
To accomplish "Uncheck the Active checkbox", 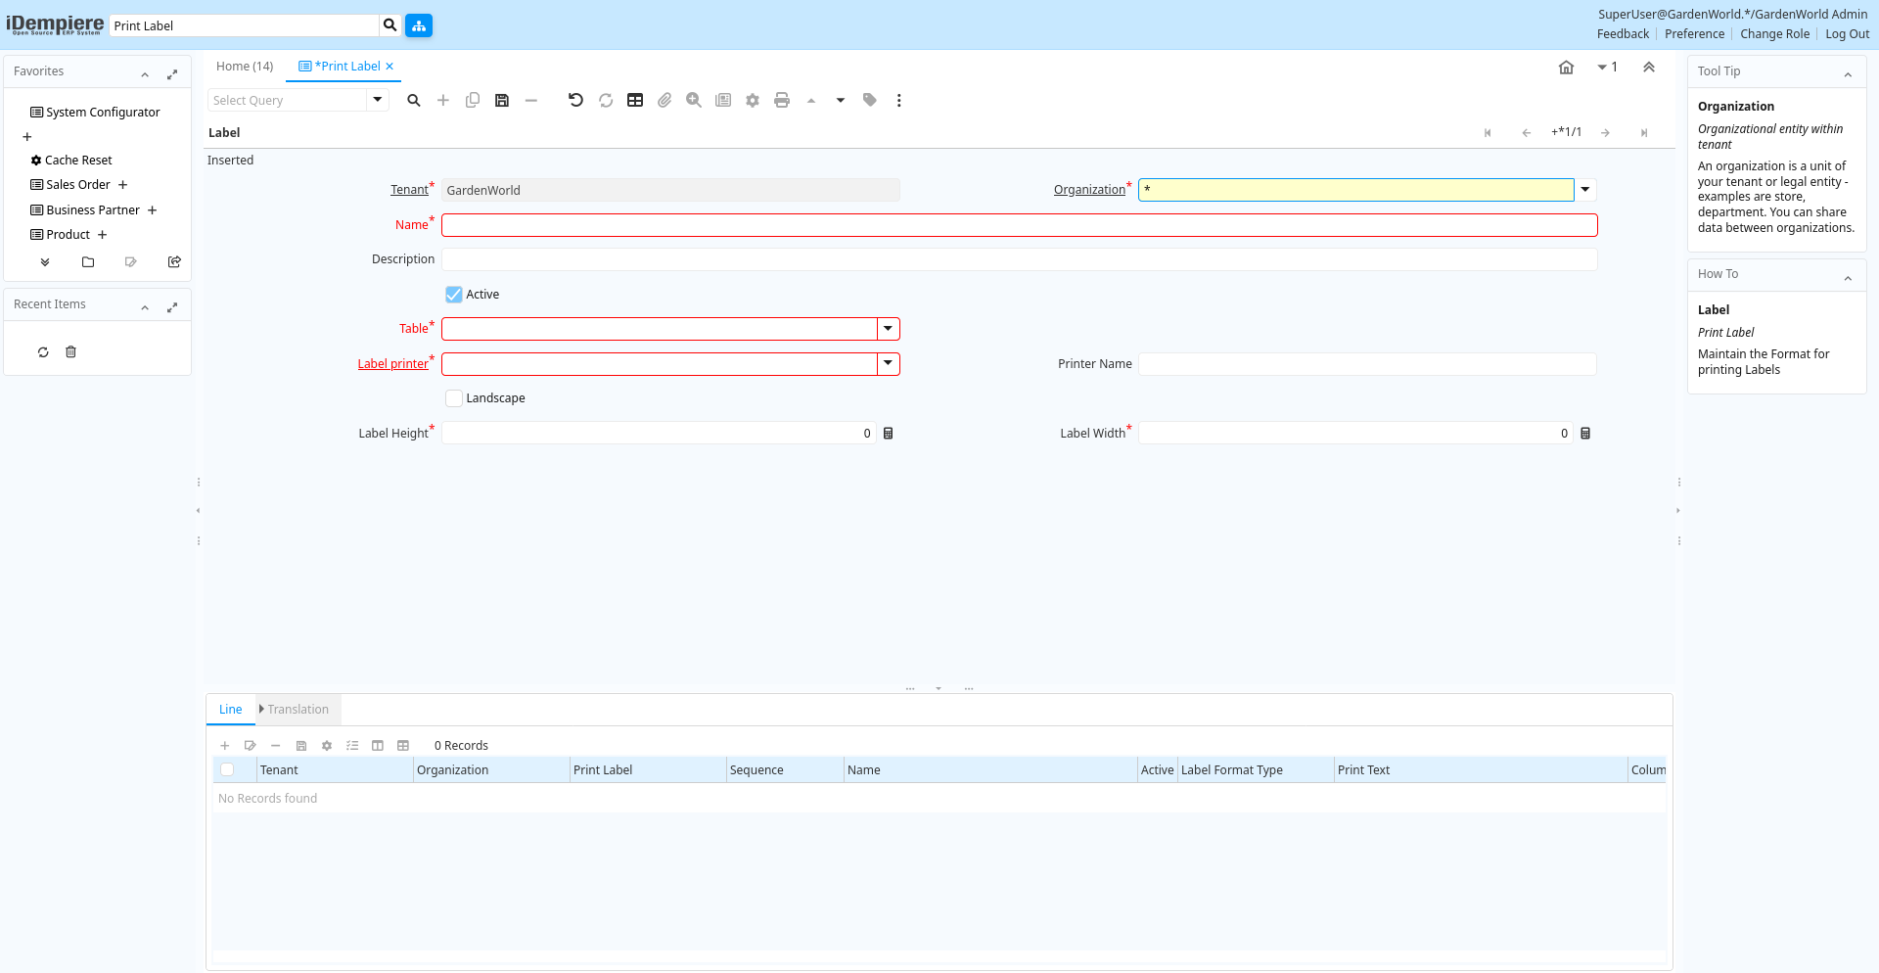I will tap(454, 295).
